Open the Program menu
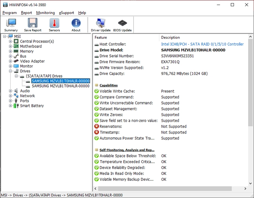 [x=9, y=13]
